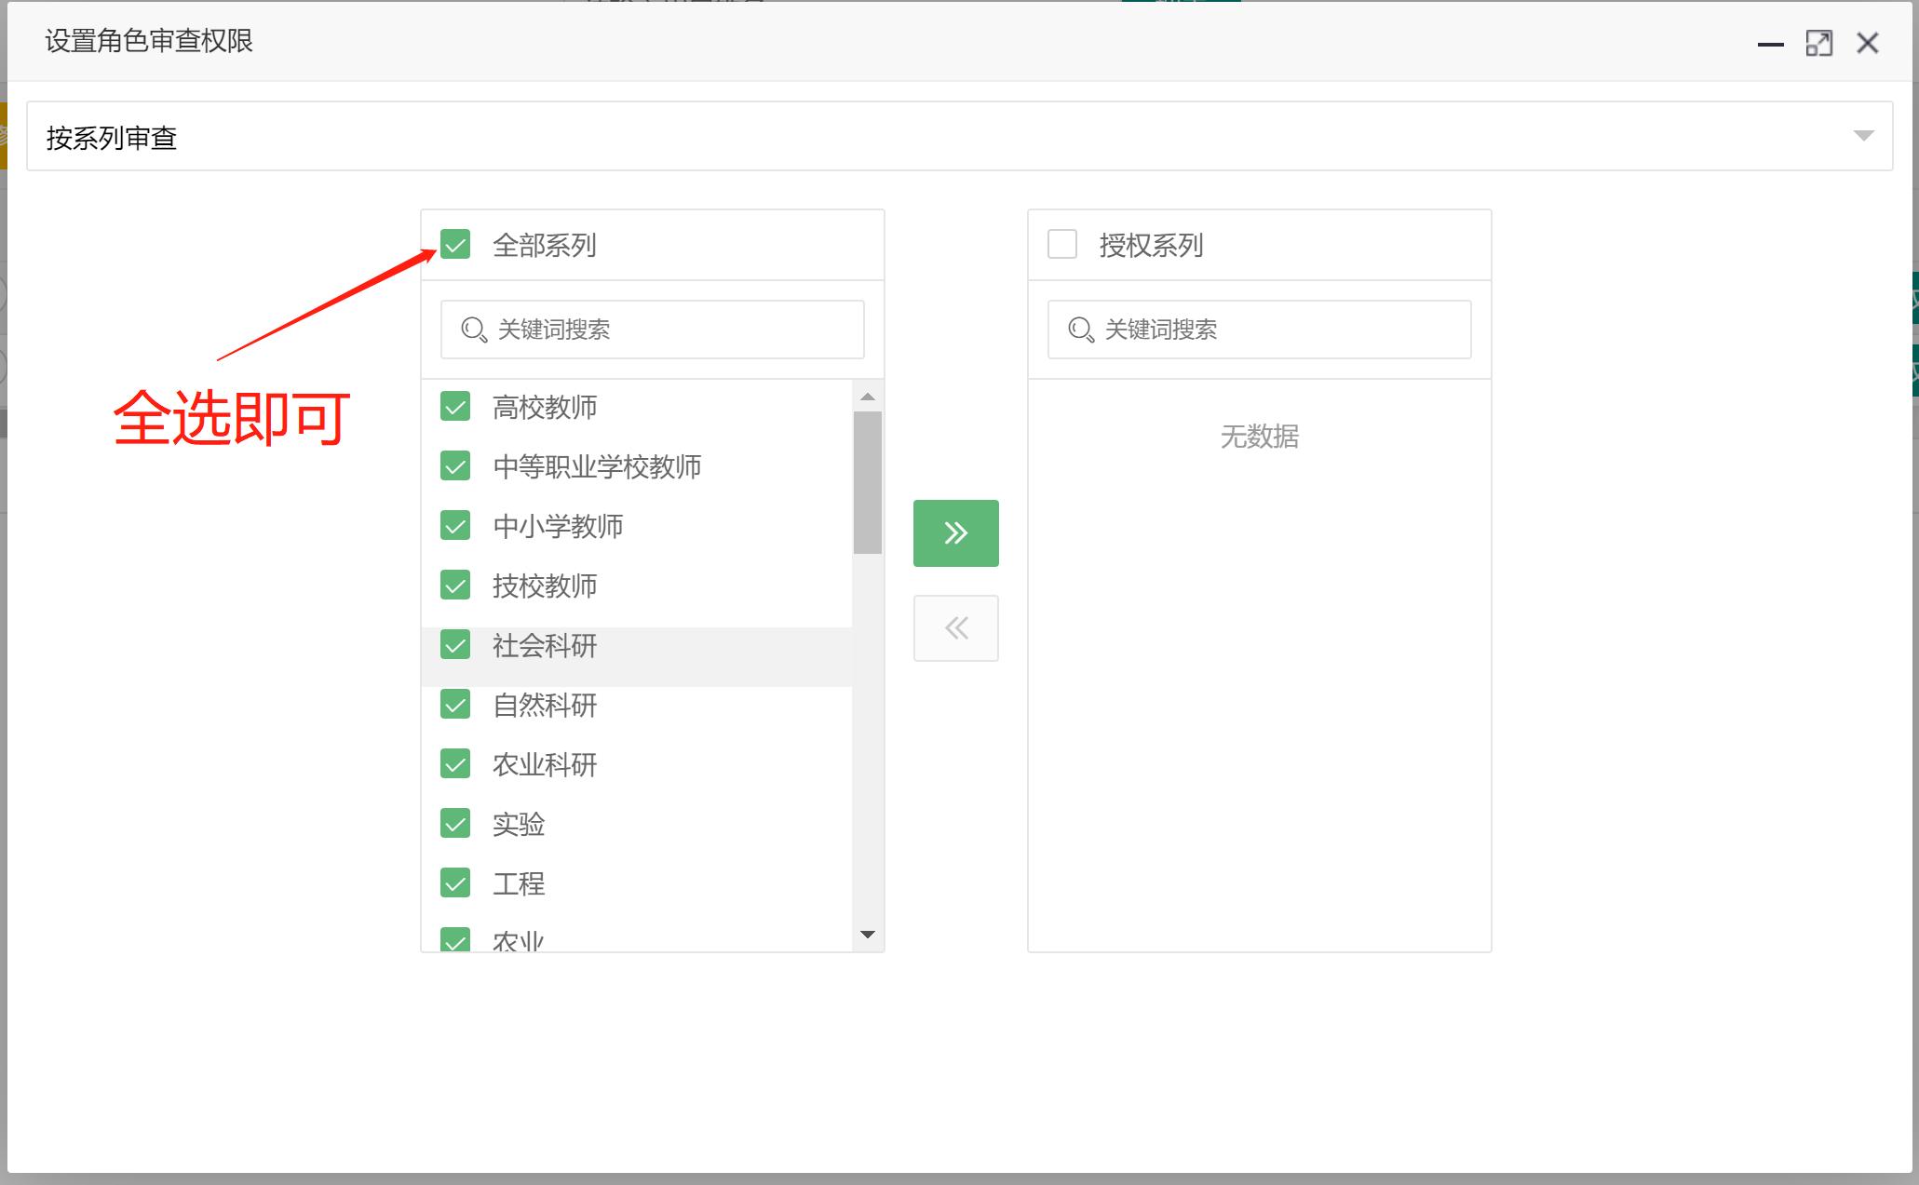Viewport: 1919px width, 1185px height.
Task: Click the restore/resize icon of the dialog
Action: (x=1819, y=43)
